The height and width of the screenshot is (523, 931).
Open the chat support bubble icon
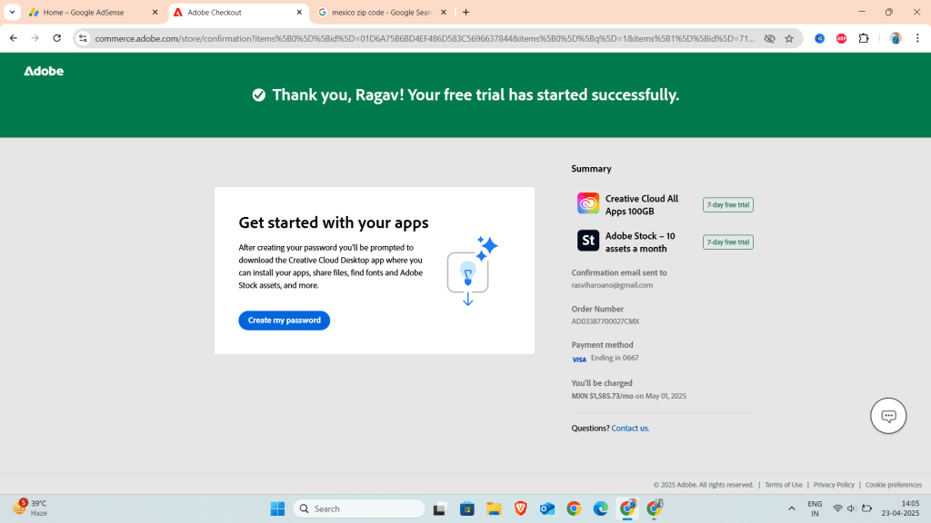click(x=888, y=416)
